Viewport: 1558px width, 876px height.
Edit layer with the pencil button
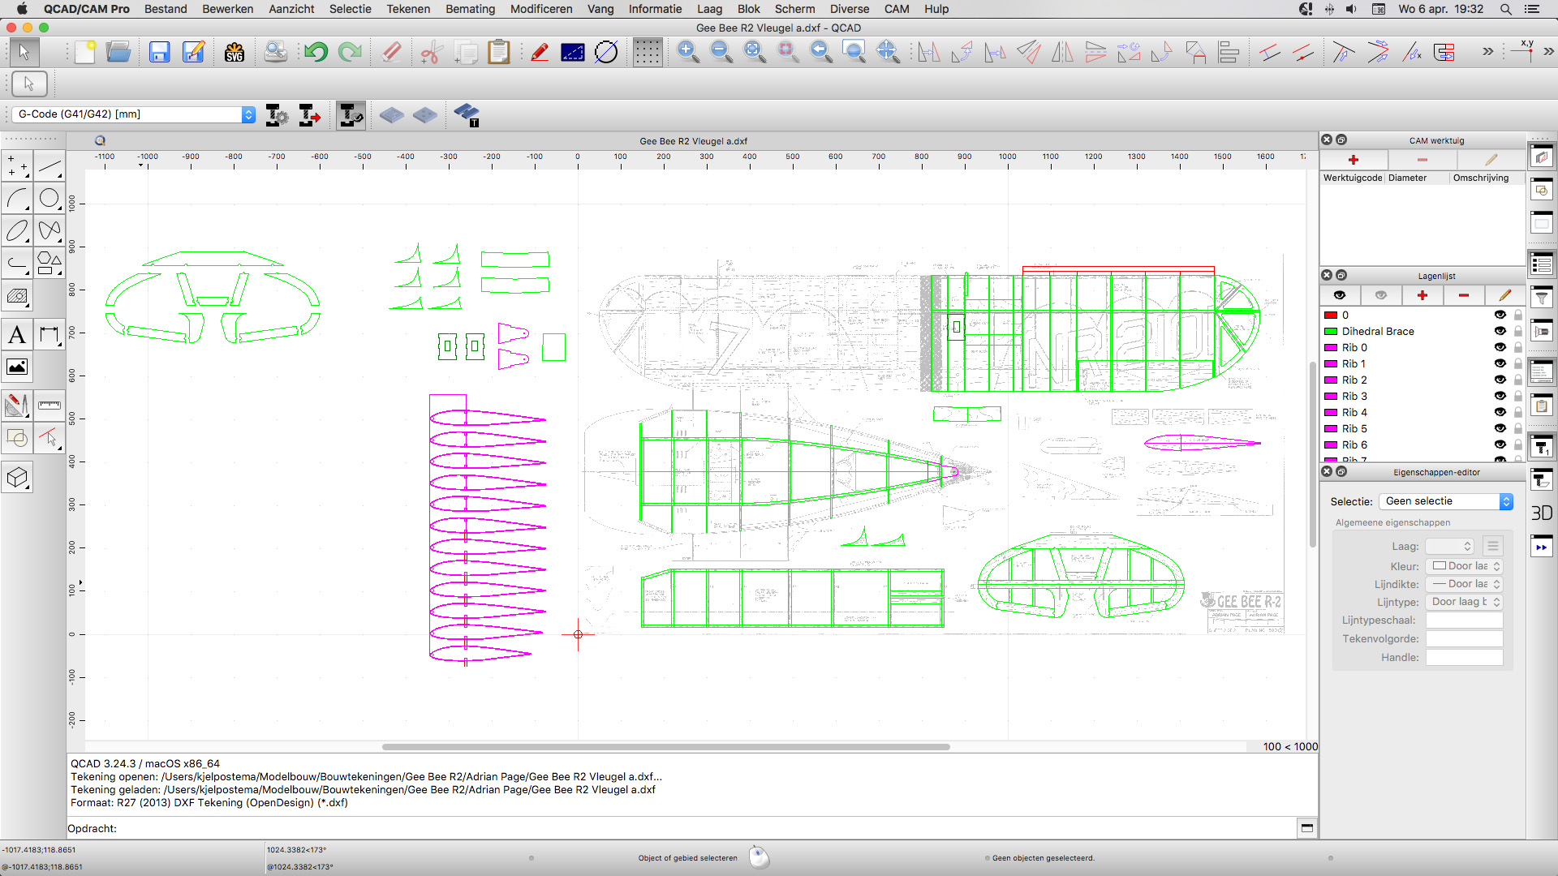pyautogui.click(x=1505, y=295)
